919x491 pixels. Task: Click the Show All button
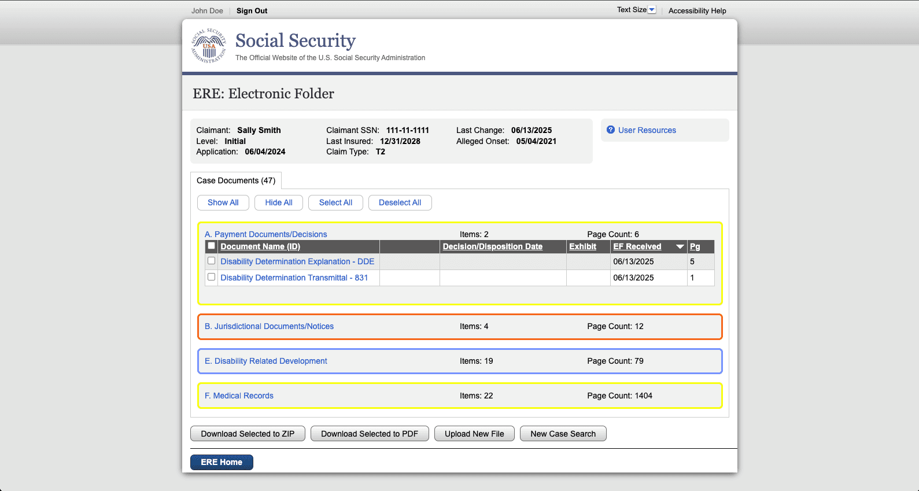[223, 202]
